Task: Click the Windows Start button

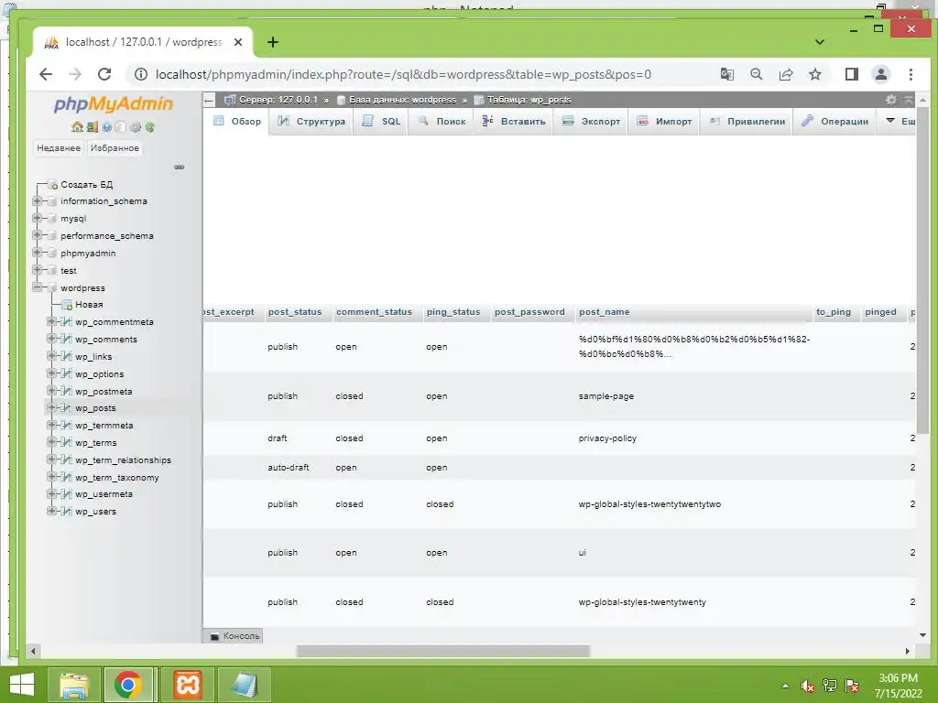Action: (x=22, y=685)
